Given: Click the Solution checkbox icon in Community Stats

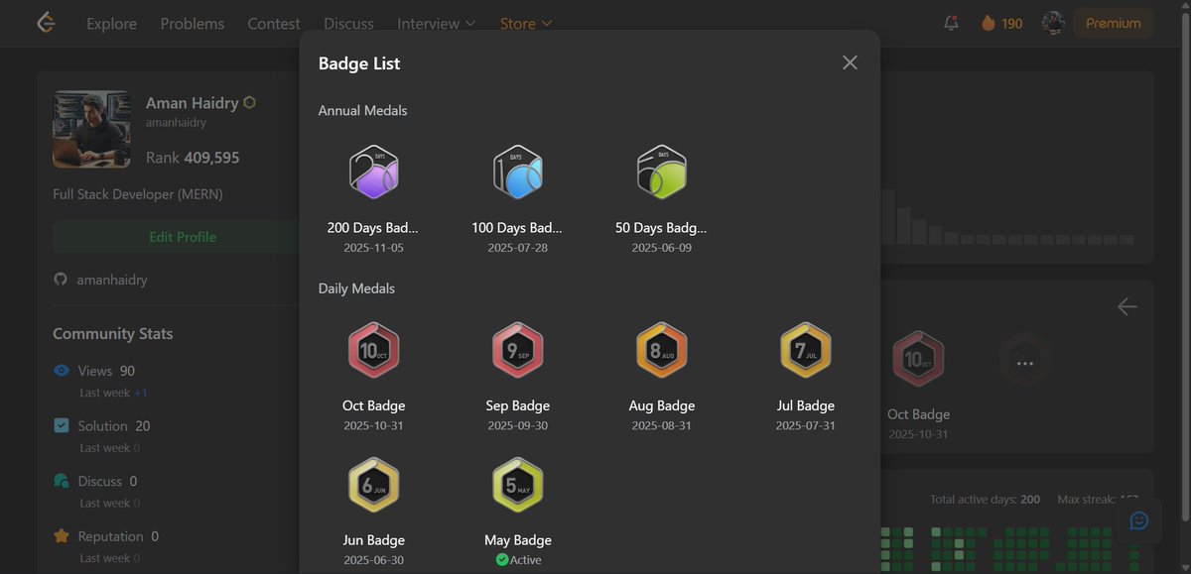Looking at the screenshot, I should (x=62, y=425).
